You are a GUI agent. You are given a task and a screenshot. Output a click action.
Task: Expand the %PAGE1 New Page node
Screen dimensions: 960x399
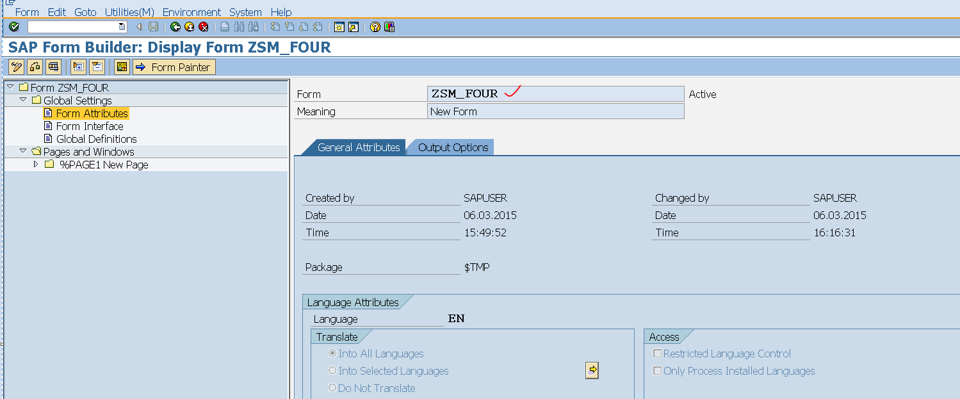[x=36, y=164]
